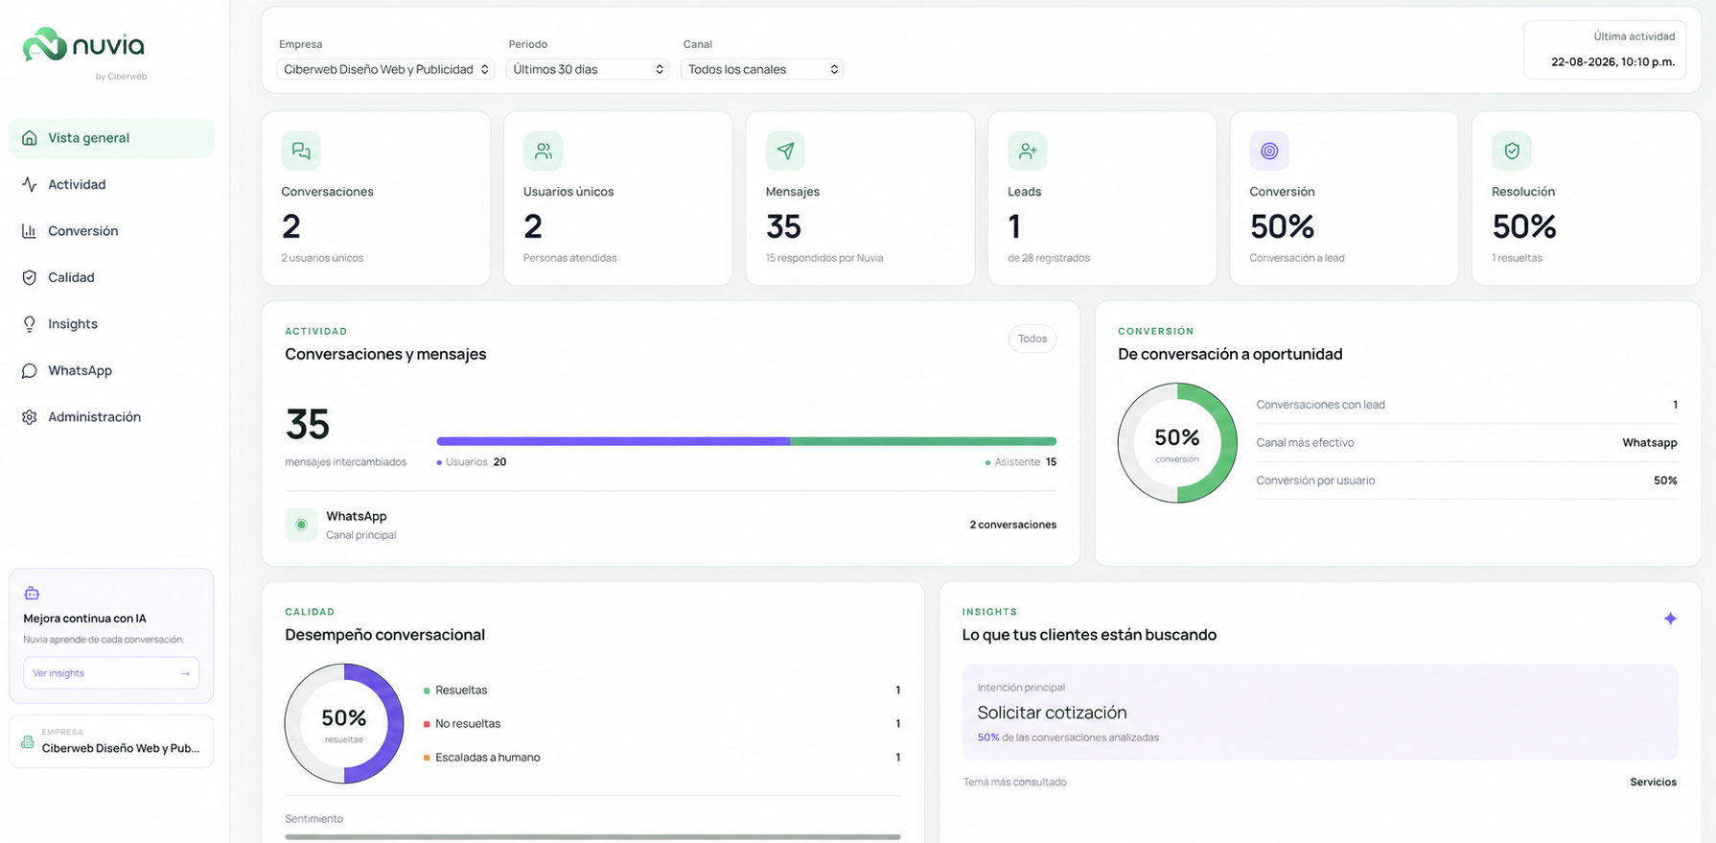Click the Sentimiento progress bar
This screenshot has height=843, width=1716.
[592, 837]
